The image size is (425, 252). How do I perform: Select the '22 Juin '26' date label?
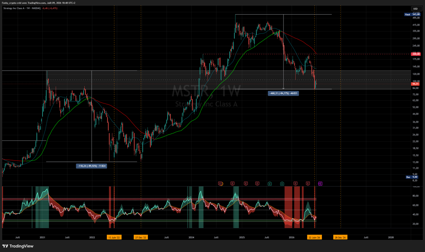314,237
